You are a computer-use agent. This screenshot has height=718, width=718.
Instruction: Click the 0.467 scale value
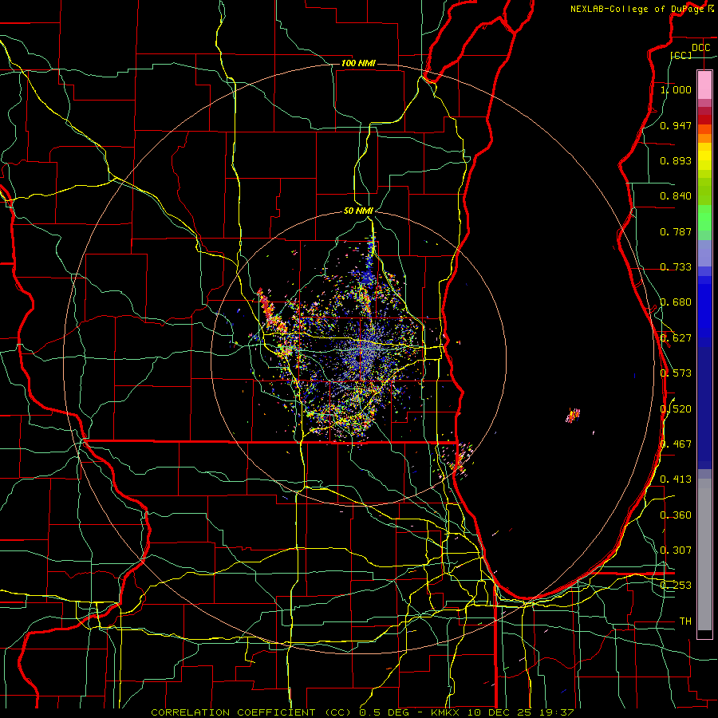coord(676,444)
